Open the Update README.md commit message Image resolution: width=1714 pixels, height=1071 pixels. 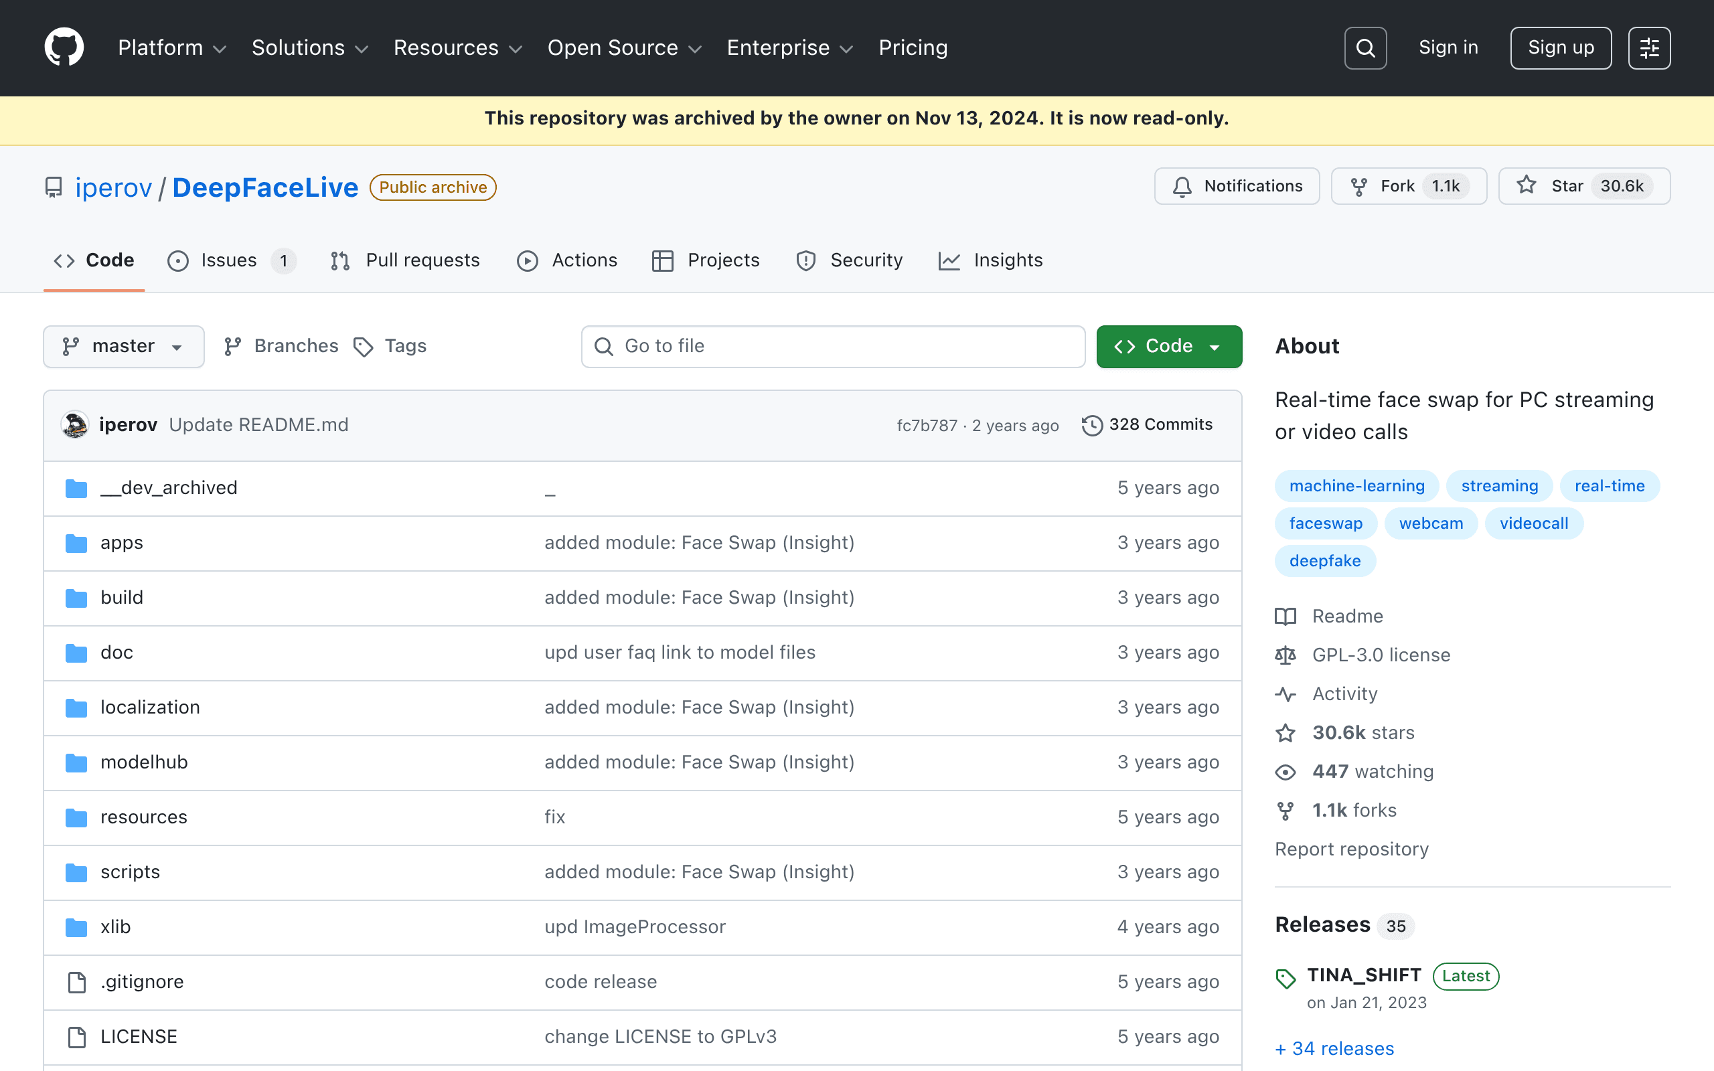(258, 425)
